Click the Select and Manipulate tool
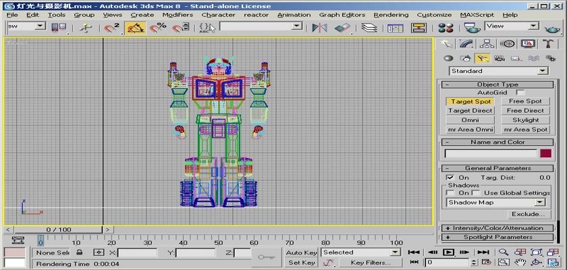The image size is (567, 270). (x=85, y=28)
